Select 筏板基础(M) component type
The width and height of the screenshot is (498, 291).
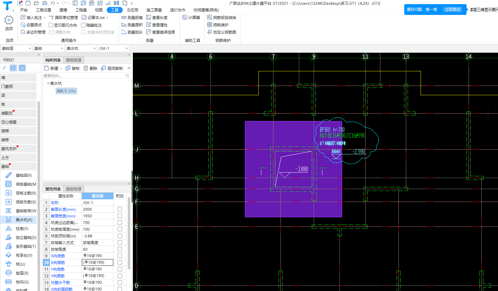pos(18,184)
